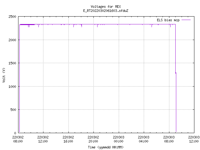Click the purple legend line sample
This screenshot has height=150, width=200.
pos(186,20)
